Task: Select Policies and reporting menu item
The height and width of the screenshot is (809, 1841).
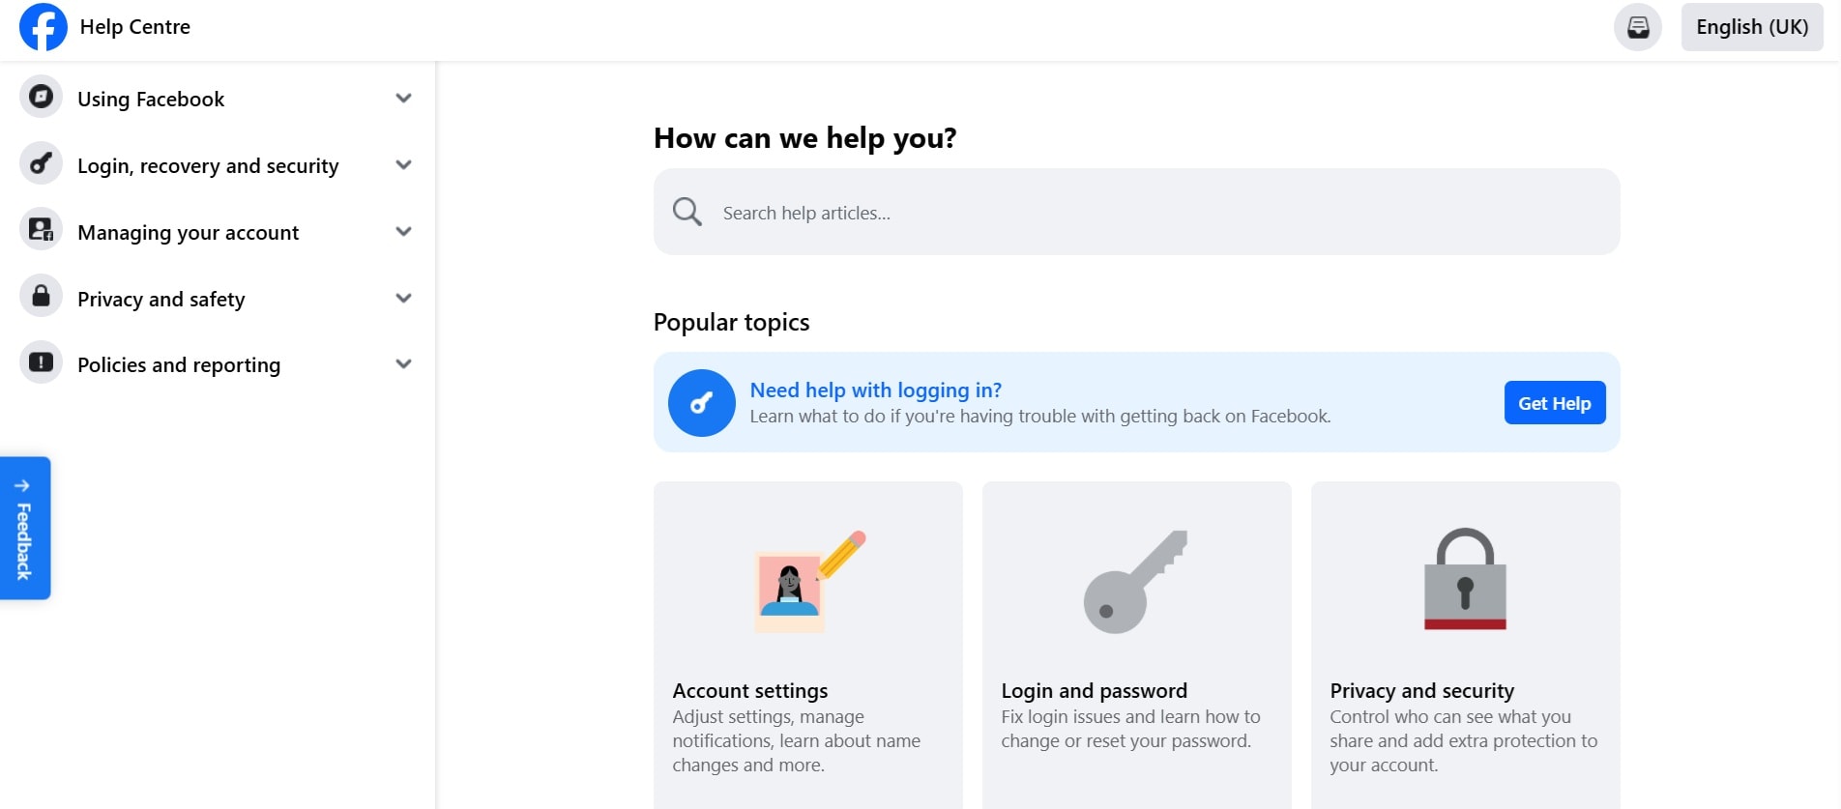Action: tap(179, 364)
